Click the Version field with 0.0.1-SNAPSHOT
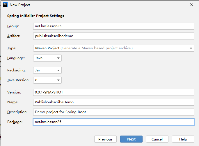This screenshot has width=199, height=146. (x=113, y=92)
